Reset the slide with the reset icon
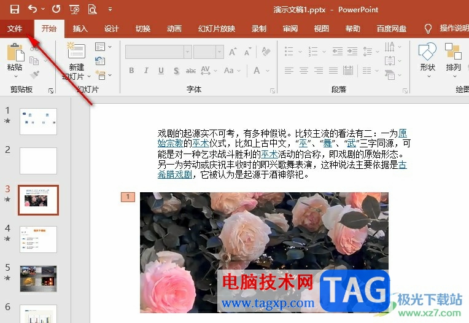 pos(100,61)
